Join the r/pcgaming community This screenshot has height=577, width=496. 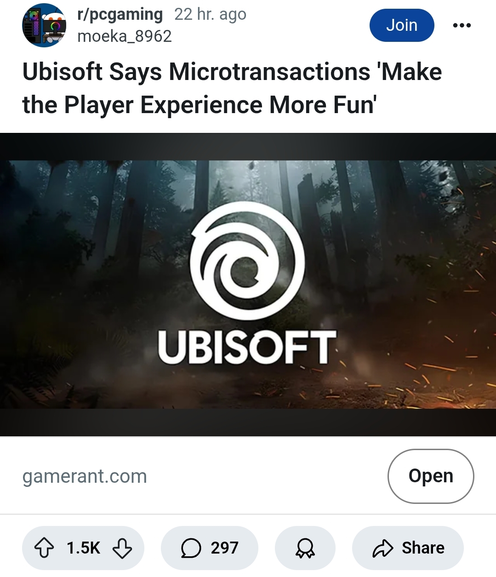pyautogui.click(x=402, y=25)
